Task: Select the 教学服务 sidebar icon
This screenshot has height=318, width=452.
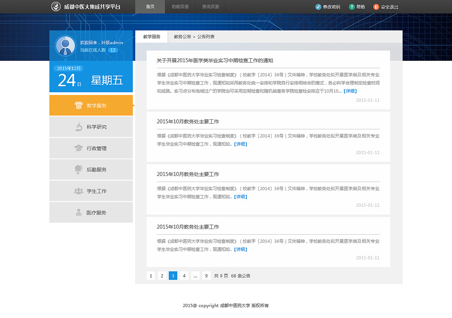Action: 78,105
